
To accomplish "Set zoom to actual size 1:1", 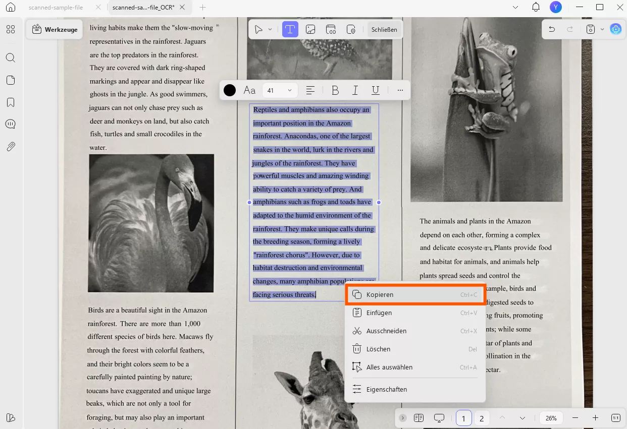I will point(616,418).
